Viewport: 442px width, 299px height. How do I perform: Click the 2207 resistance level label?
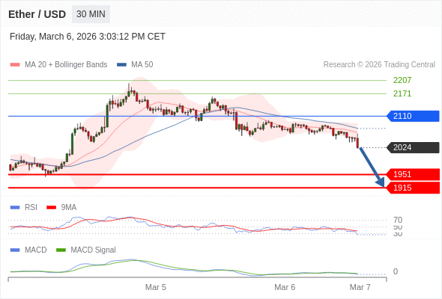402,80
